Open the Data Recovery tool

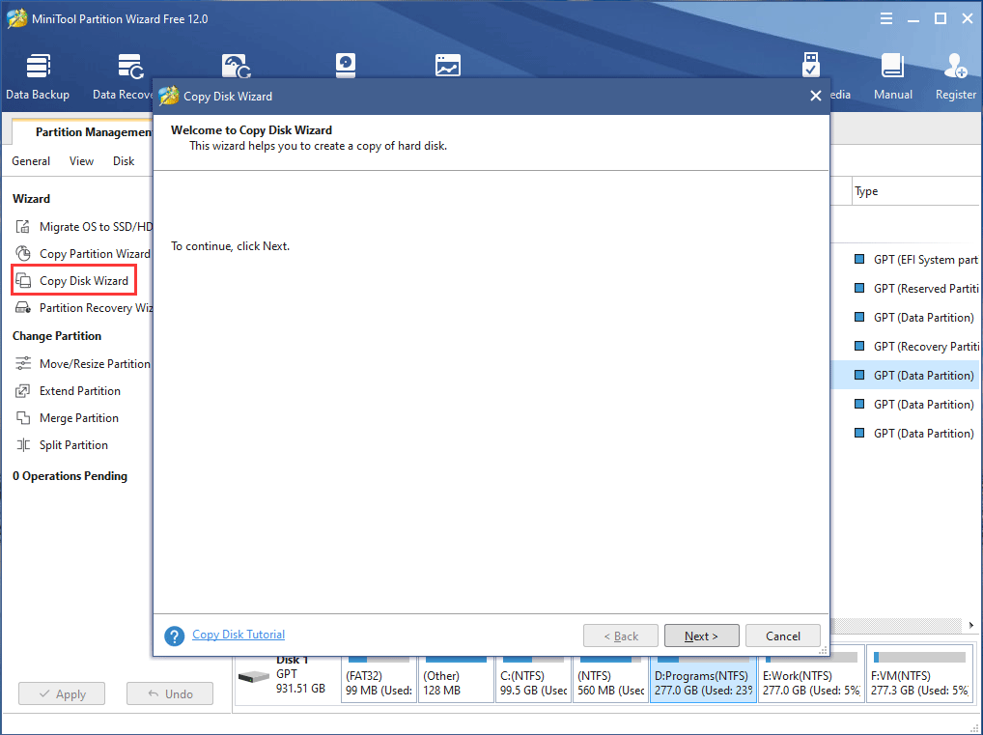tap(123, 76)
